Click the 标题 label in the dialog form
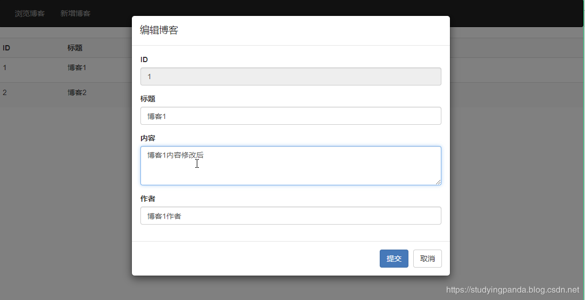 [x=148, y=99]
